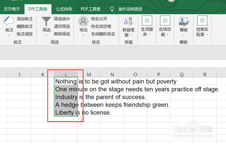Select column K header
This screenshot has width=226, height=144.
tap(43, 74)
